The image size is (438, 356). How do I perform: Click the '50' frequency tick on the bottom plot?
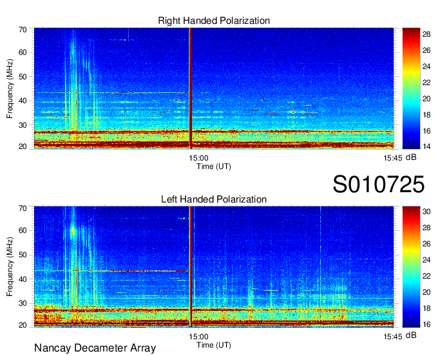point(23,255)
